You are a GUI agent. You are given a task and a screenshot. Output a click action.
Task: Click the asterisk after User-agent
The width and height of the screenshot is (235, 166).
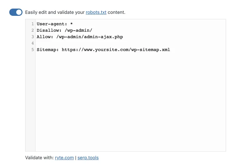71,24
